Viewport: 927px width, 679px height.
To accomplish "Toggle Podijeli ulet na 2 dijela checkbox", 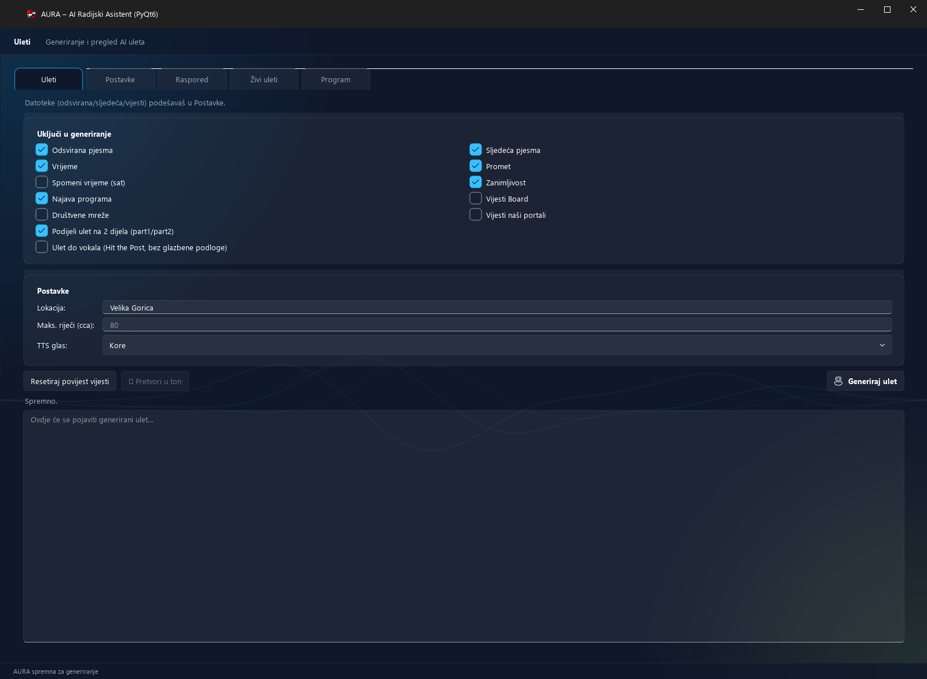I will tap(42, 231).
